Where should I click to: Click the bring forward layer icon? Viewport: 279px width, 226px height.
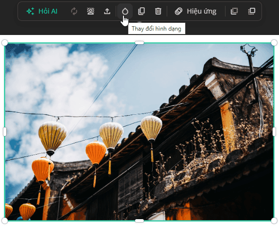pyautogui.click(x=252, y=11)
